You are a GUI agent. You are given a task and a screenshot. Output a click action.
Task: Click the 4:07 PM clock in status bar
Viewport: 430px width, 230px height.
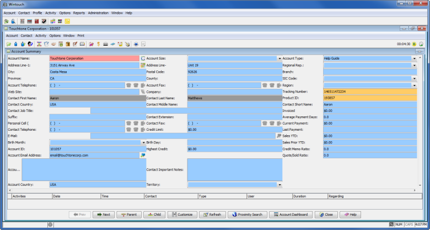pyautogui.click(x=421, y=224)
